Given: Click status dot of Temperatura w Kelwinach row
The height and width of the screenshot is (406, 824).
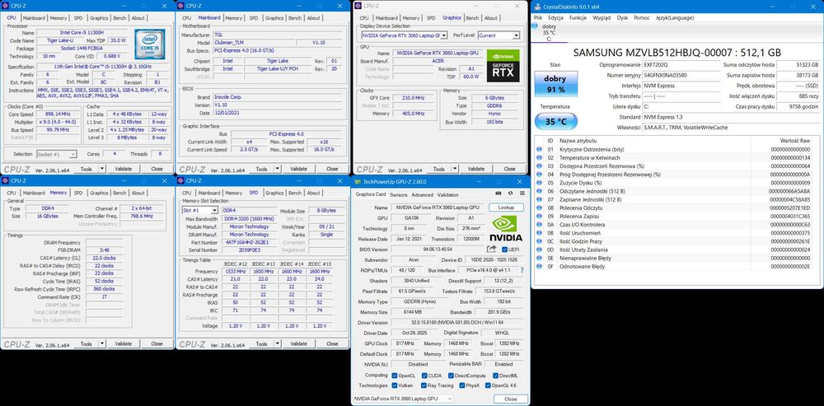Looking at the screenshot, I should [539, 157].
